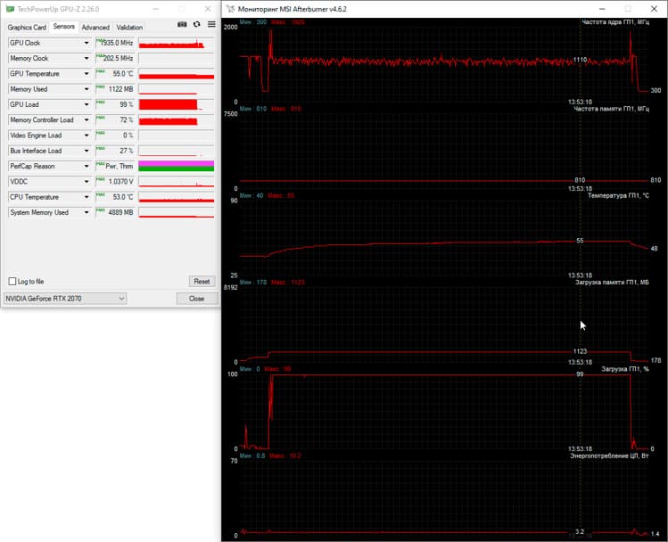Minimize the GPU-Z window
The height and width of the screenshot is (542, 668).
coord(156,9)
